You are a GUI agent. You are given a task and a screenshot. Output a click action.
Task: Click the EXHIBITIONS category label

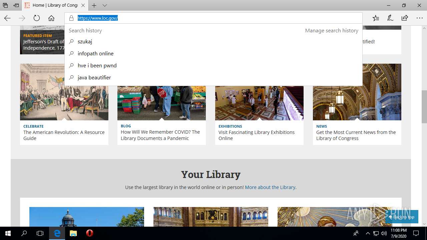coord(230,126)
